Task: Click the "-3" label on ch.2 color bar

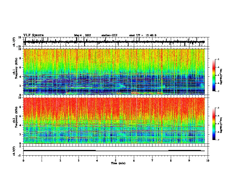Action: click(x=218, y=108)
